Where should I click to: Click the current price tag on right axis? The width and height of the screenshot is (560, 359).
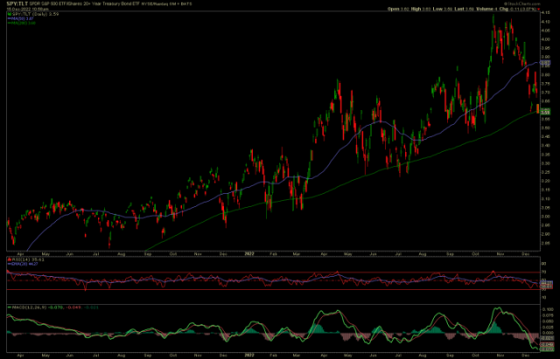coord(545,112)
